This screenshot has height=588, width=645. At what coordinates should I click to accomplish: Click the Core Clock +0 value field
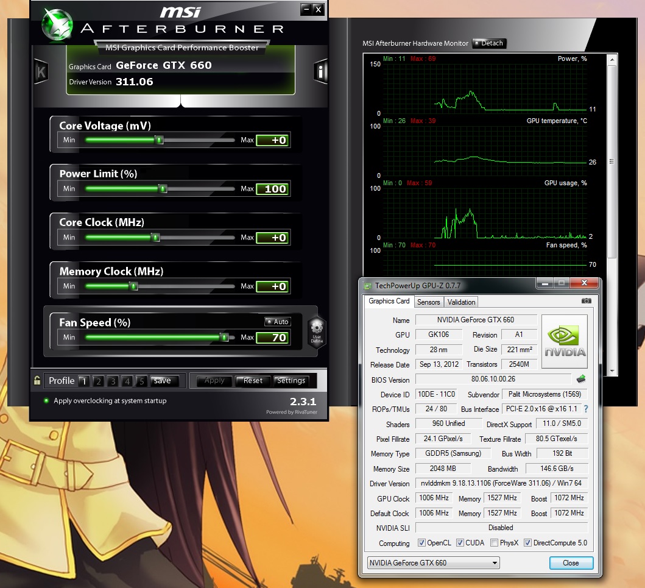click(273, 238)
